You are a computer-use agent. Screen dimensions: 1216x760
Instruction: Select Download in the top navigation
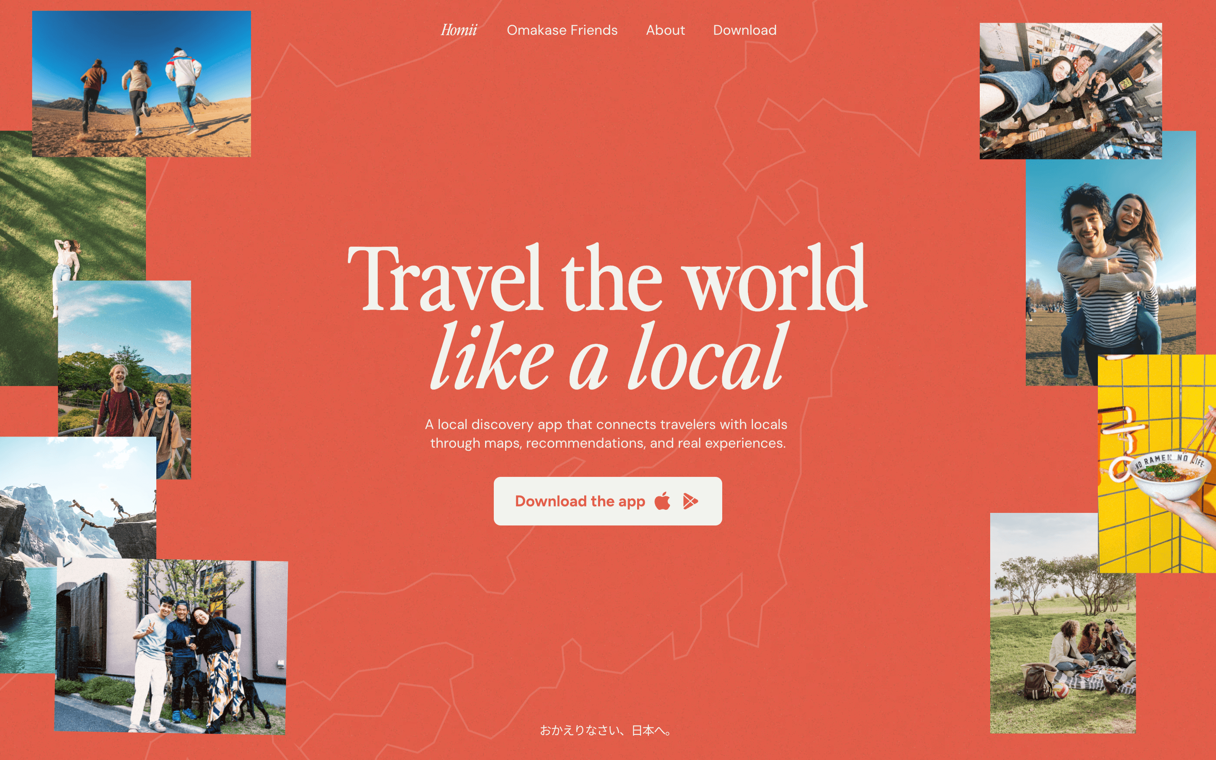tap(745, 30)
